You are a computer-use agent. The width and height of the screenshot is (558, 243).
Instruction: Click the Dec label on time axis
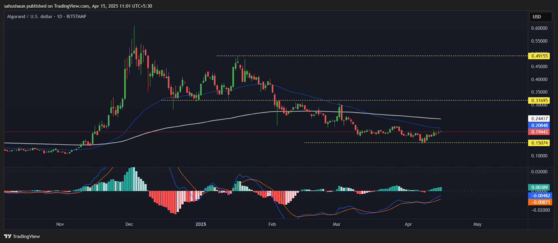(x=129, y=224)
